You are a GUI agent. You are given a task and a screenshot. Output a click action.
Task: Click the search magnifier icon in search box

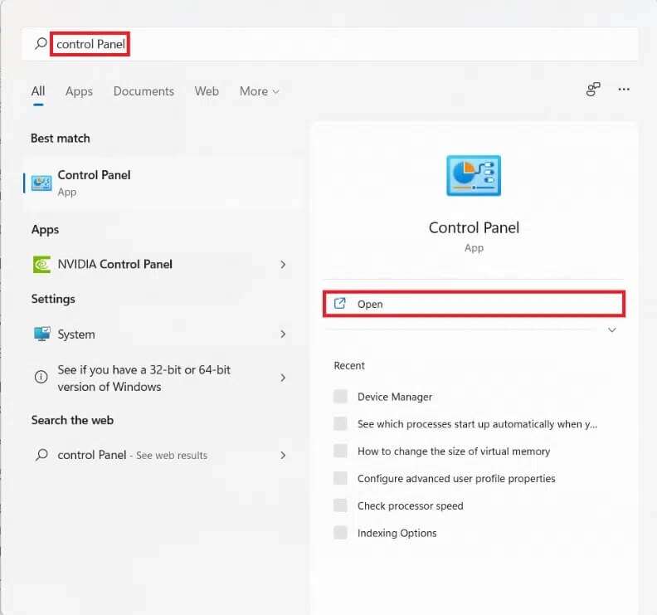point(41,43)
